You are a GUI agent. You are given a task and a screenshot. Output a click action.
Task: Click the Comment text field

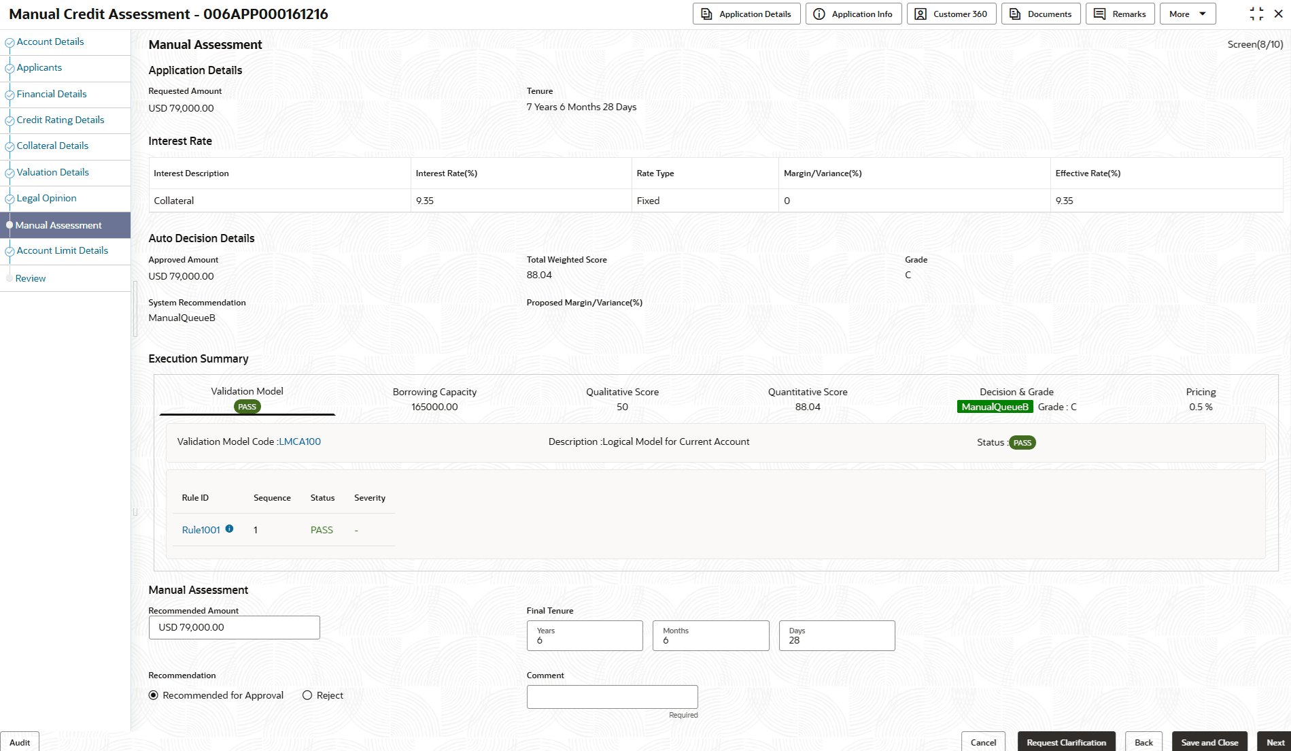click(x=612, y=697)
